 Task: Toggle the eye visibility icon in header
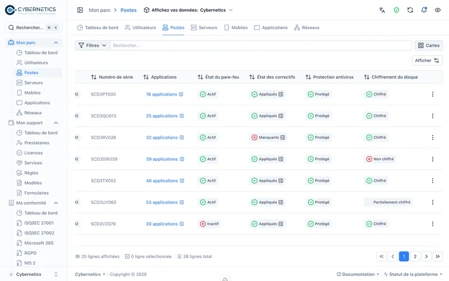point(438,10)
